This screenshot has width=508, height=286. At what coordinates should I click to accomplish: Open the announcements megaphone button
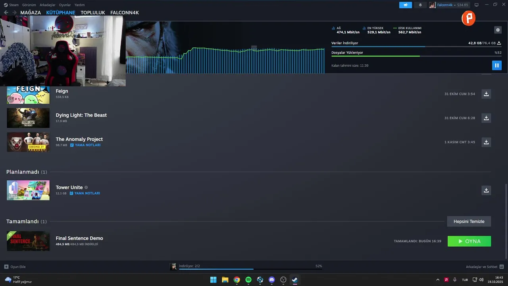pyautogui.click(x=406, y=5)
